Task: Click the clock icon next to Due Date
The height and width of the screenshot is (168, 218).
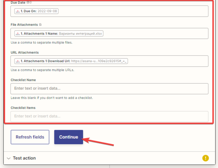Action: pyautogui.click(x=31, y=2)
